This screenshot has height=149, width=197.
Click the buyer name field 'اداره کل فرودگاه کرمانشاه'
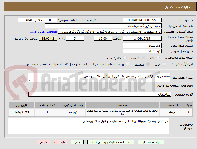[103, 26]
